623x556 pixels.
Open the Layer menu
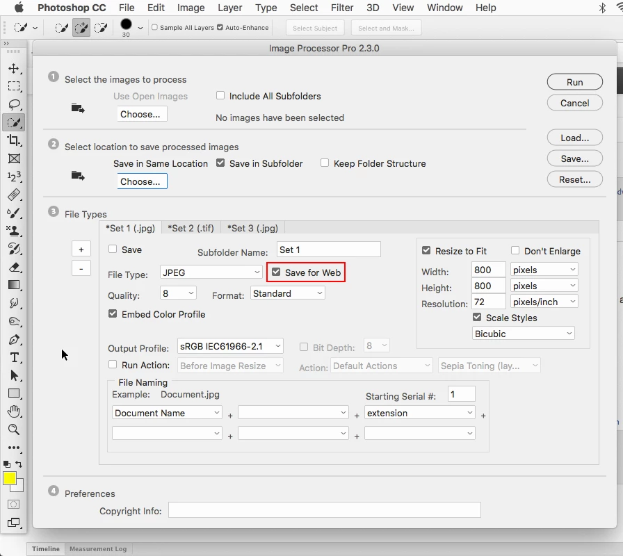pyautogui.click(x=230, y=8)
